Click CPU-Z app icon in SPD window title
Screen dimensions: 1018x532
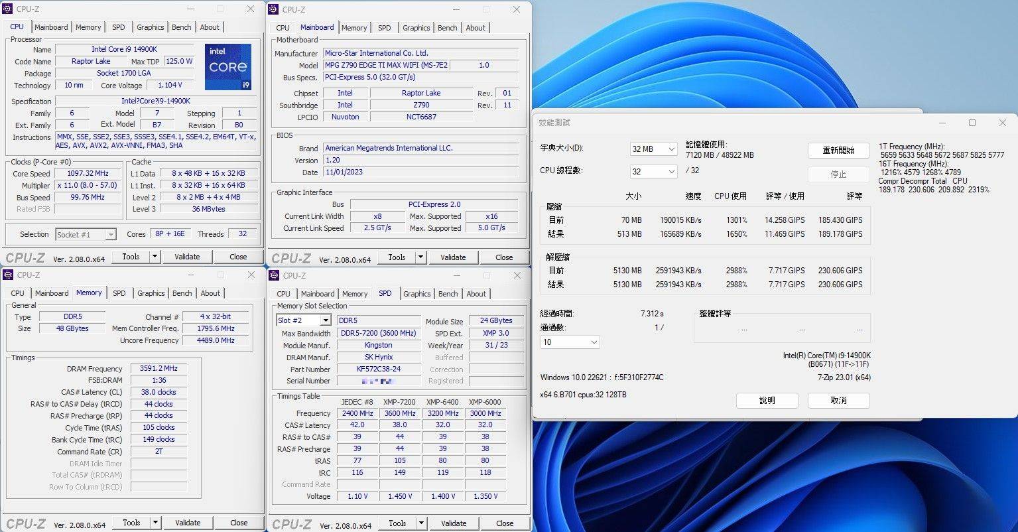coord(275,275)
